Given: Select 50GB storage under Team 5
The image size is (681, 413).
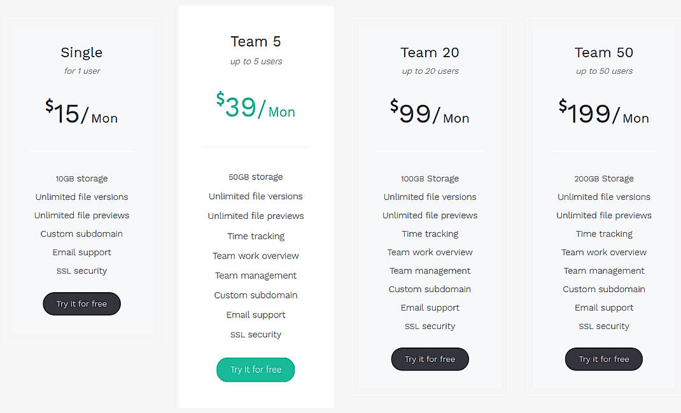Looking at the screenshot, I should [255, 176].
